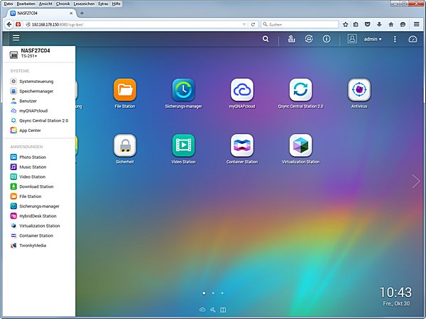Click the NASF27C04 device name header
The height and width of the screenshot is (319, 426).
tap(35, 50)
